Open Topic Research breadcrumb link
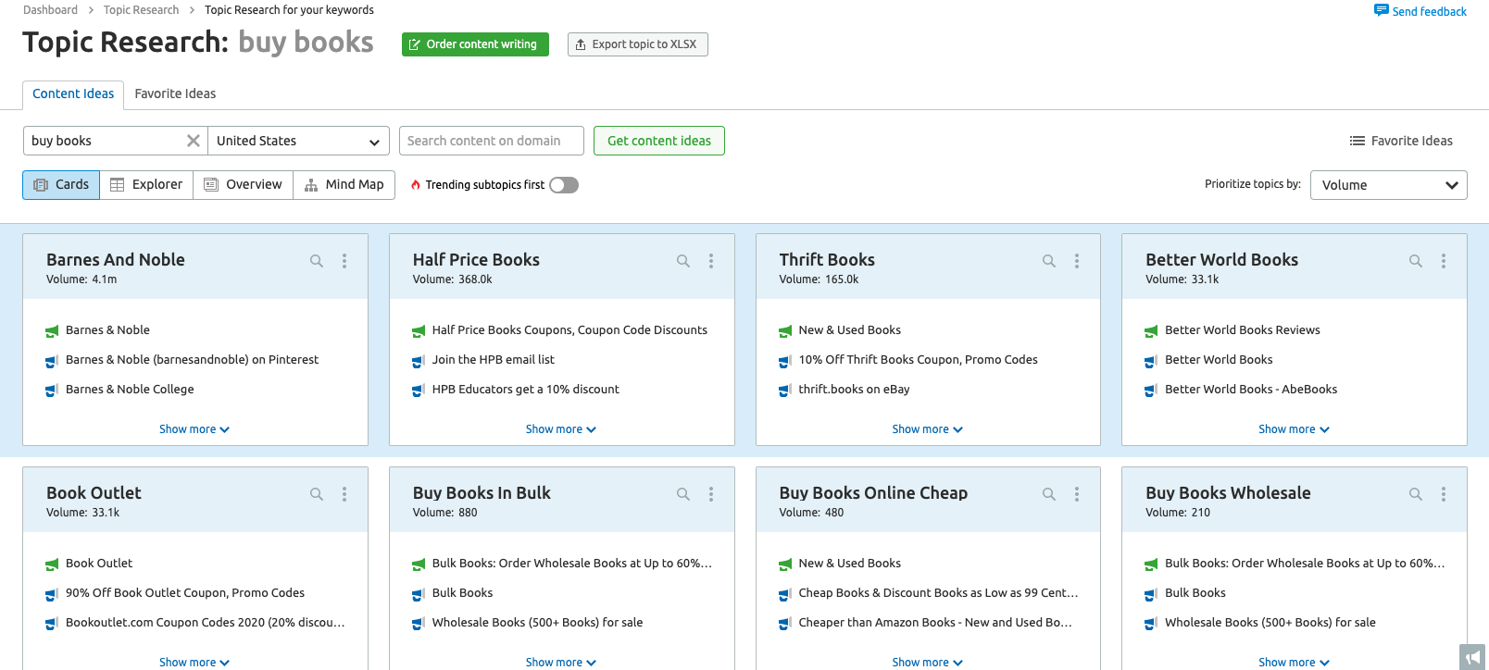Viewport: 1489px width, 670px height. 141,10
